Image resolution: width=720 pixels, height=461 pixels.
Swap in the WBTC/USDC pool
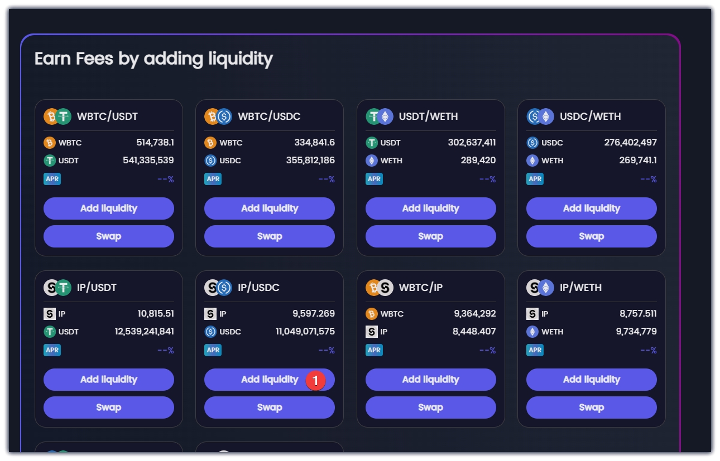(270, 236)
